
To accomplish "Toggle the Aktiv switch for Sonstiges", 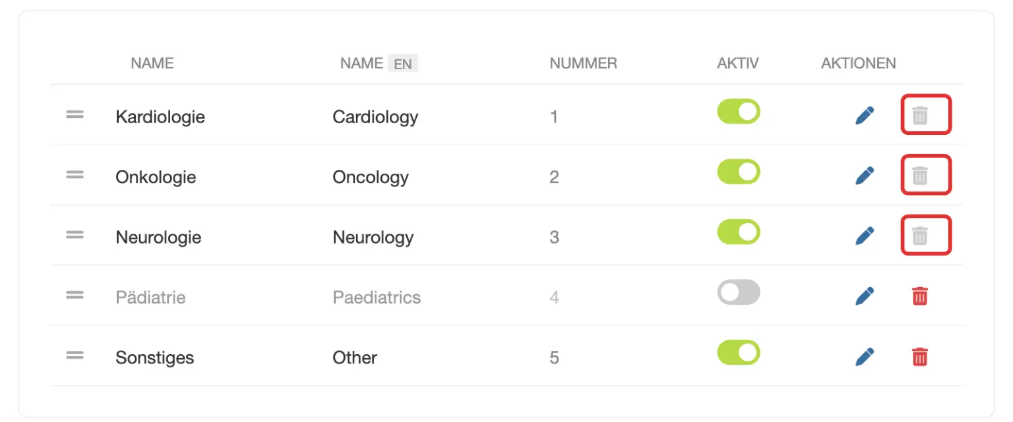I will (739, 352).
